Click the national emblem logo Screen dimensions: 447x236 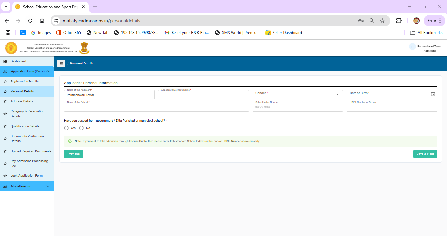(84, 48)
